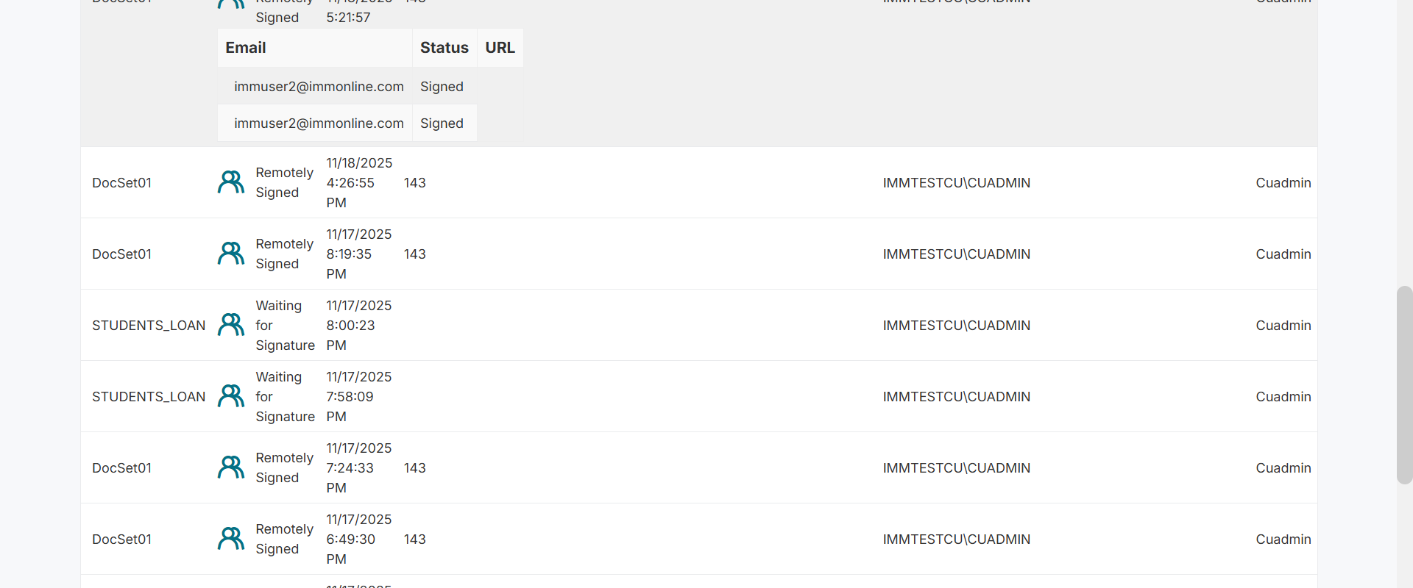Open signers icon for 7:58:09 PM STUDENTS_LOAN row

click(231, 396)
